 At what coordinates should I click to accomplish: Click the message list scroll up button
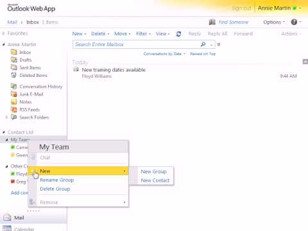[x=305, y=62]
